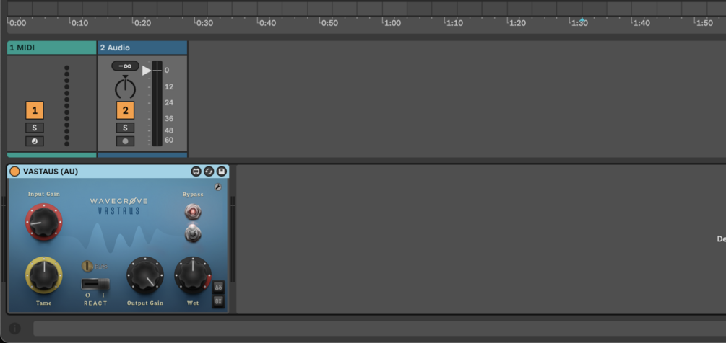This screenshot has height=343, width=726.
Task: Click the -∞ peak level display
Action: coord(125,66)
